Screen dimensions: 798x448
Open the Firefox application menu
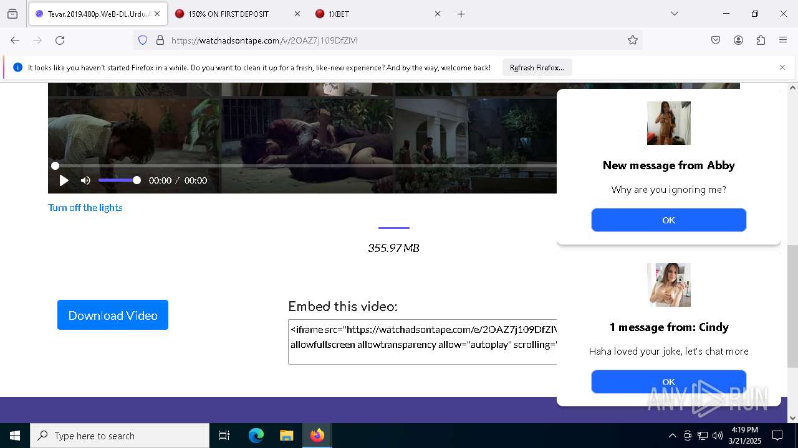[x=783, y=40]
